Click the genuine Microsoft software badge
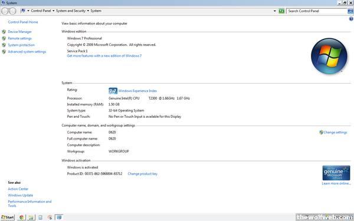 pyautogui.click(x=336, y=173)
